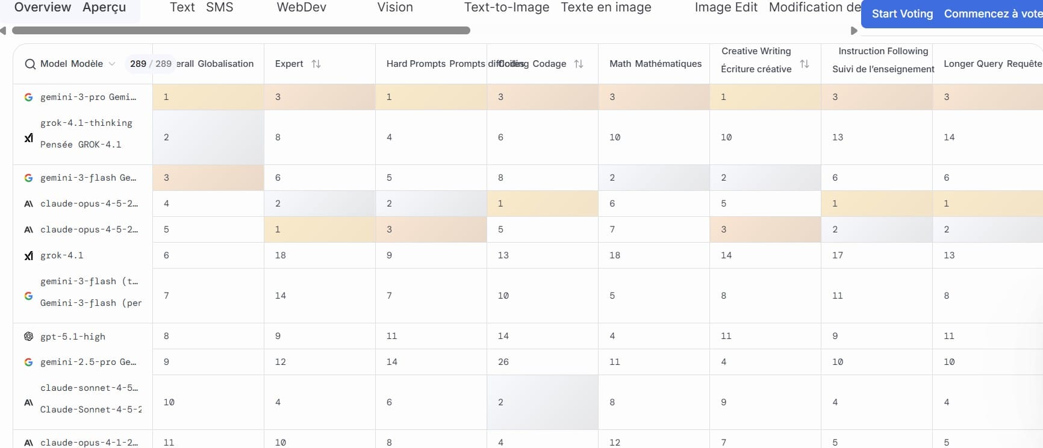The height and width of the screenshot is (448, 1043).
Task: Switch to the WebDev tab
Action: (x=301, y=8)
